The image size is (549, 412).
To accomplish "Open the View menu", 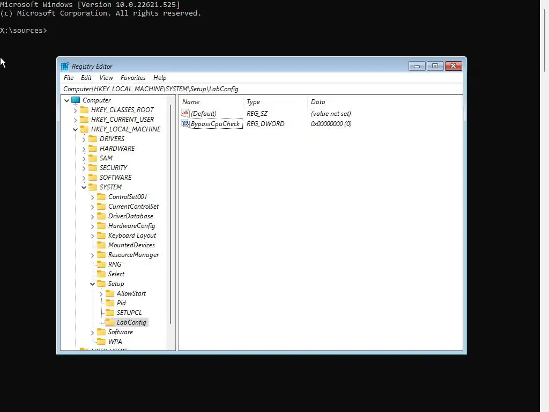I will coord(106,78).
